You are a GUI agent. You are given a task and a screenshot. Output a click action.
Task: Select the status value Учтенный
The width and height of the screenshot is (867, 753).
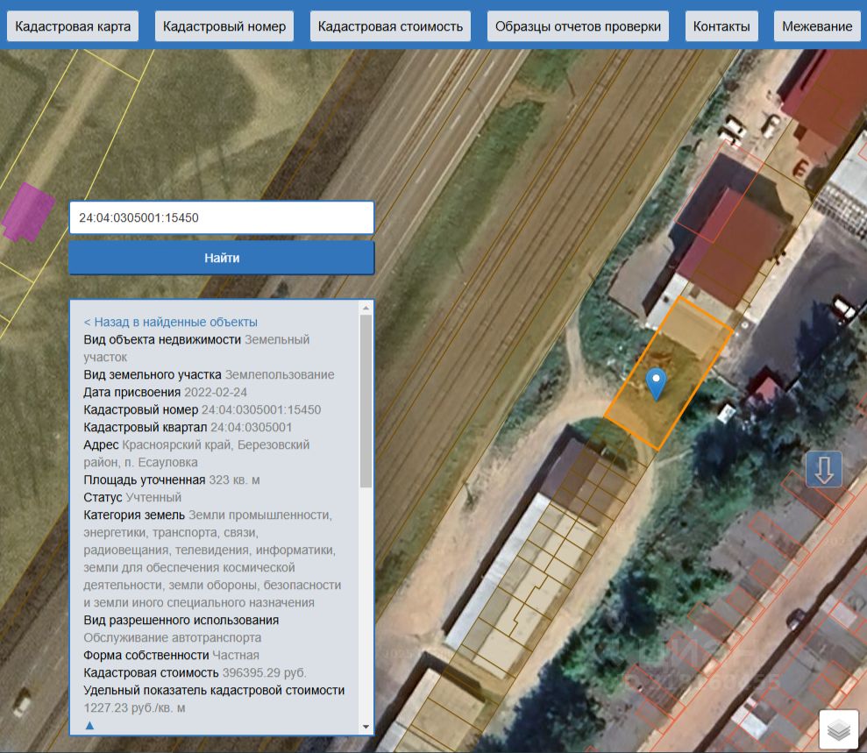(x=153, y=497)
